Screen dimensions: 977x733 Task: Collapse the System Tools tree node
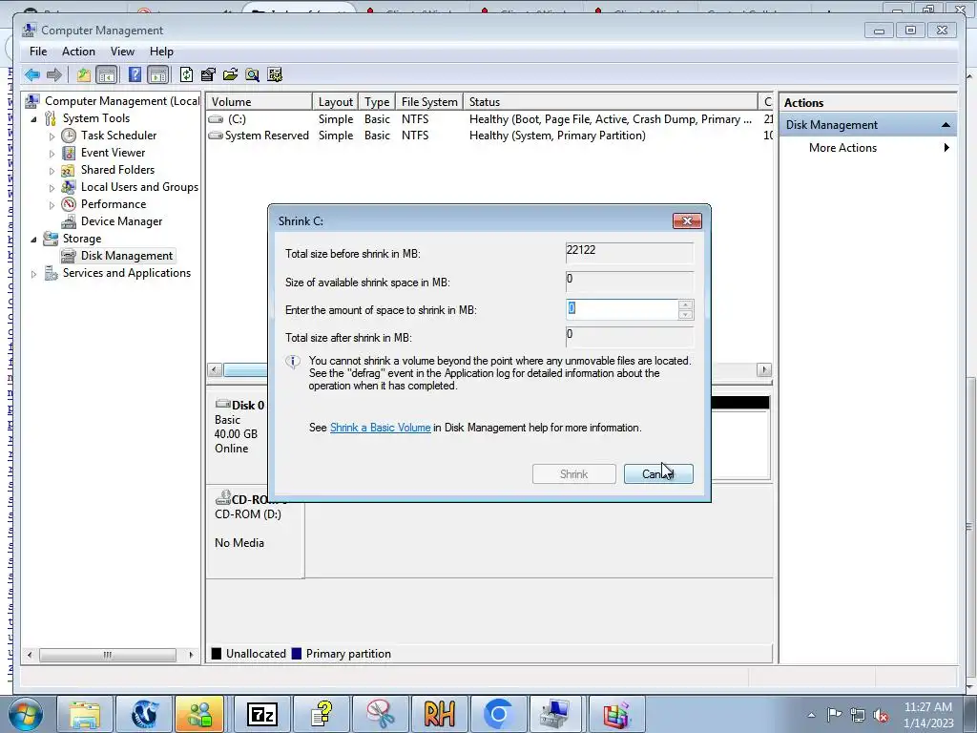point(33,118)
